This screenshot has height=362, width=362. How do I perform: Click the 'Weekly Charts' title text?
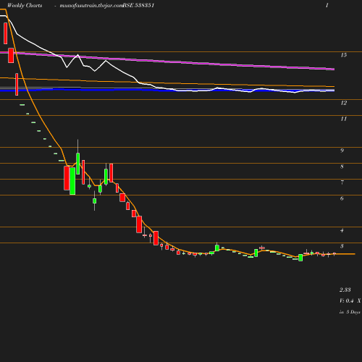tap(25, 5)
